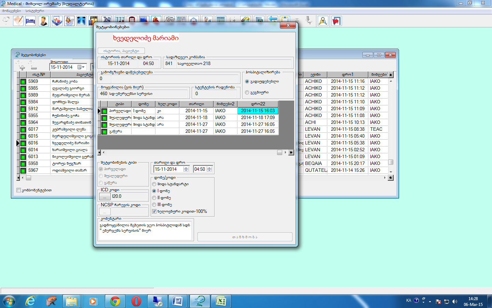Select the 'შიდა სტანდარტი' radio option
Screen dimensions: 492x308
154,184
